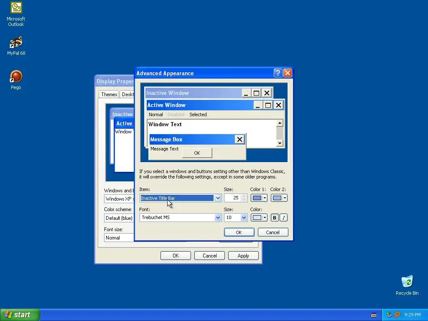Click the system clock showing 9:29 PM
This screenshot has width=428, height=321.
tap(413, 315)
